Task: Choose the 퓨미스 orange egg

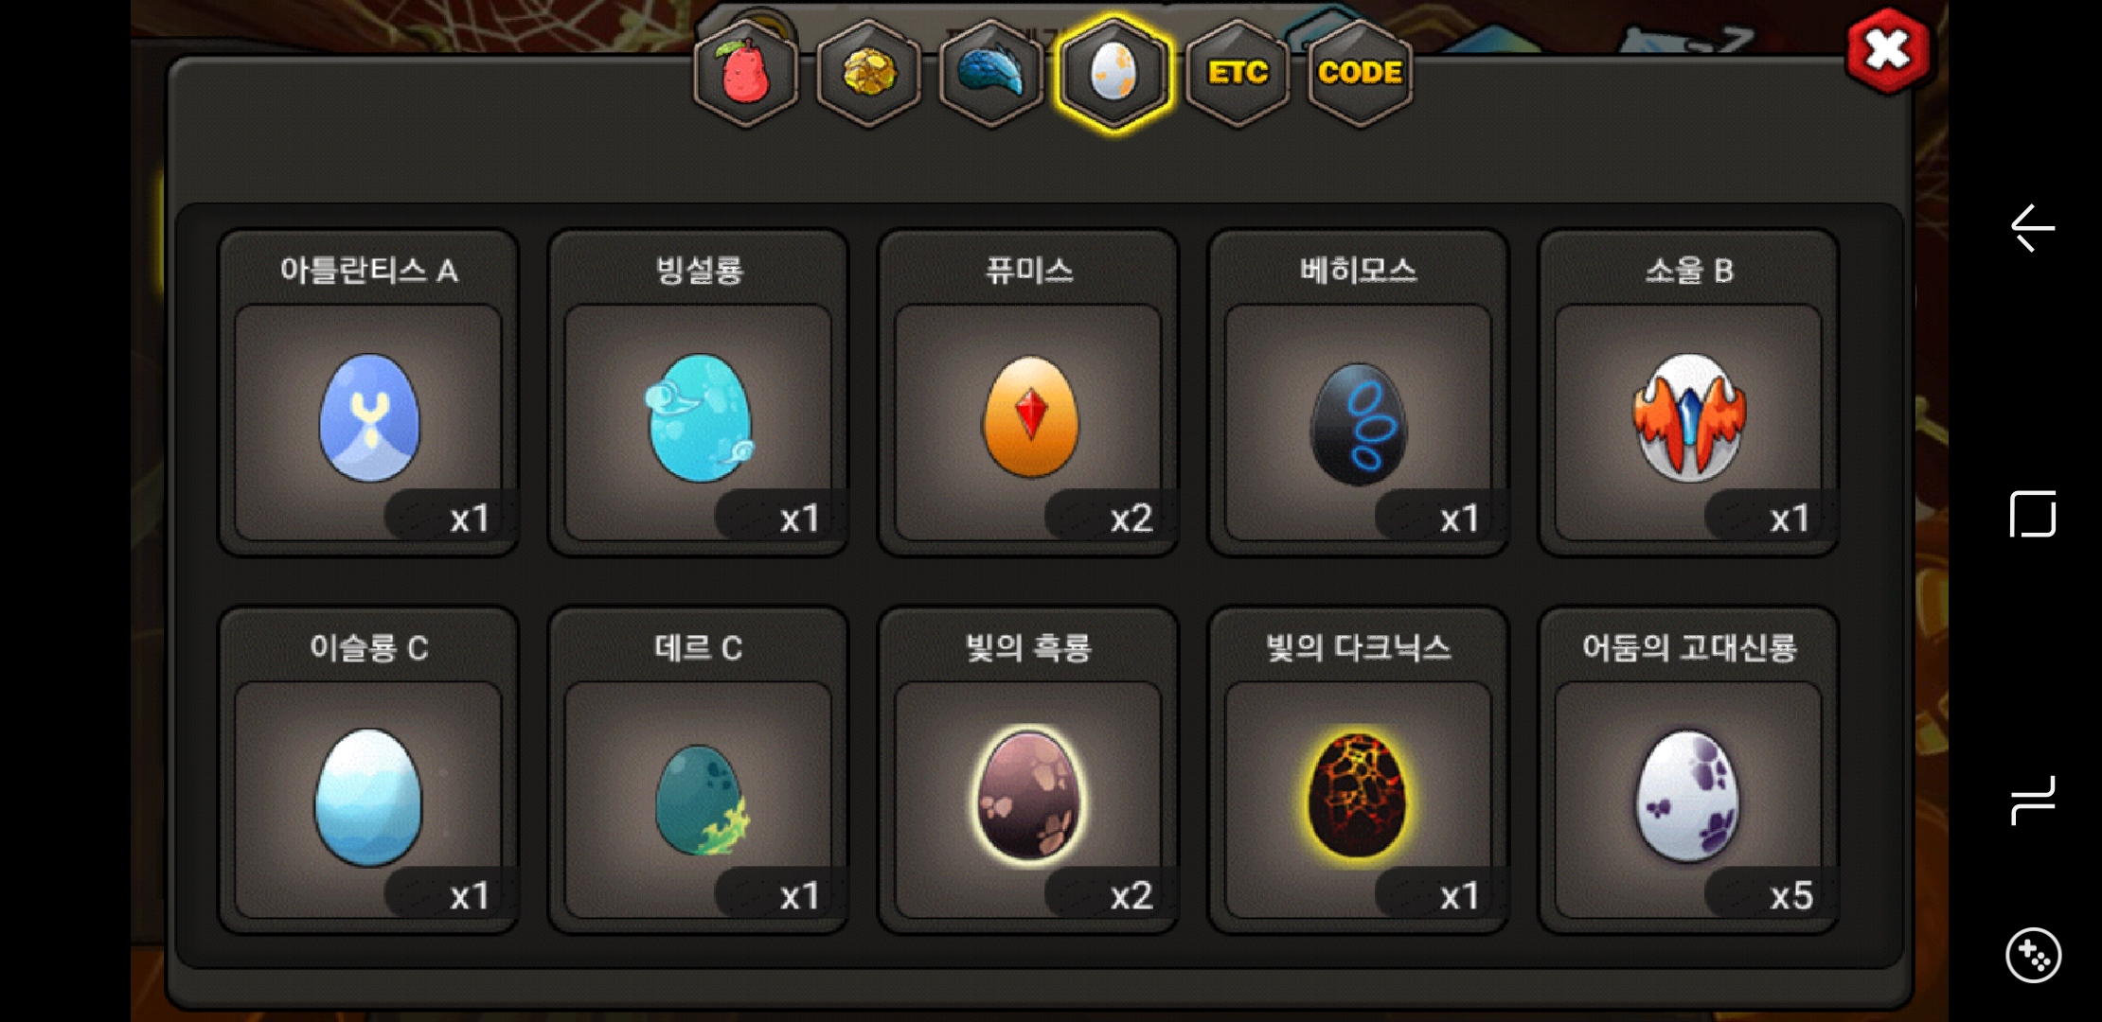Action: coord(1028,393)
